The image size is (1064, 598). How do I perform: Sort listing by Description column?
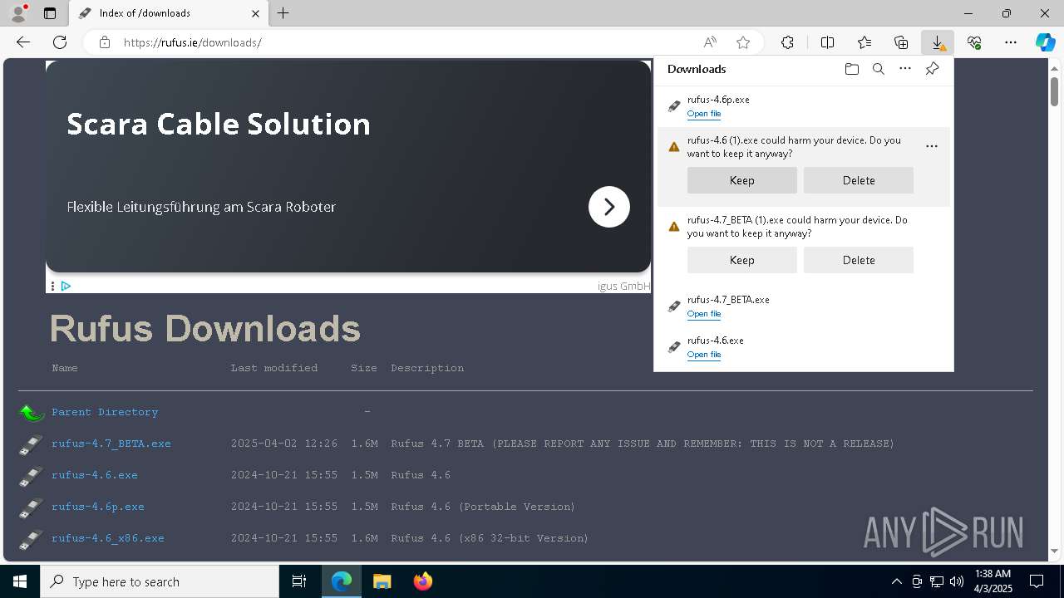(x=427, y=368)
